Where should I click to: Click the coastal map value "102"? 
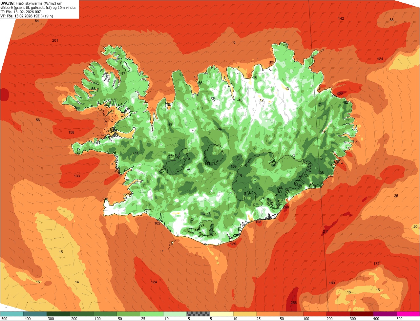[x=157, y=223]
